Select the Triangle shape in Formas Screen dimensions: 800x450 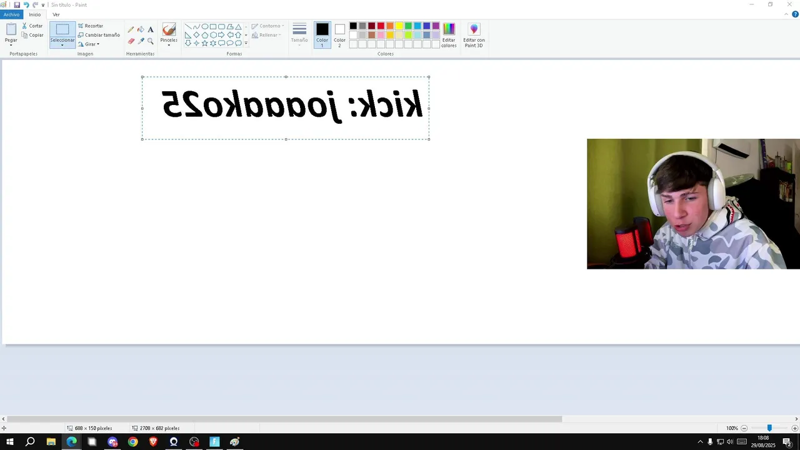click(238, 27)
